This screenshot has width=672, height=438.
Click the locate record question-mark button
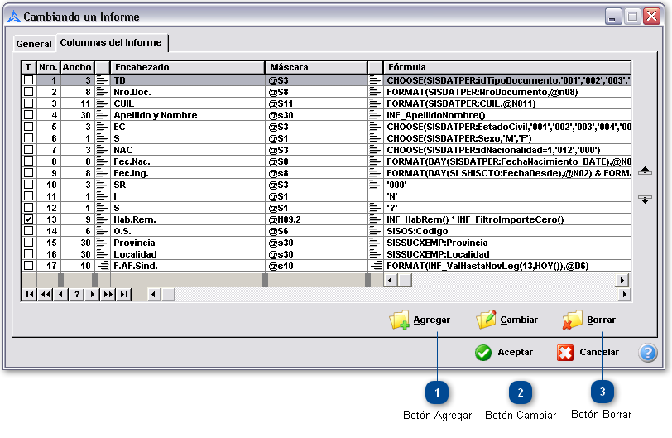tap(77, 294)
